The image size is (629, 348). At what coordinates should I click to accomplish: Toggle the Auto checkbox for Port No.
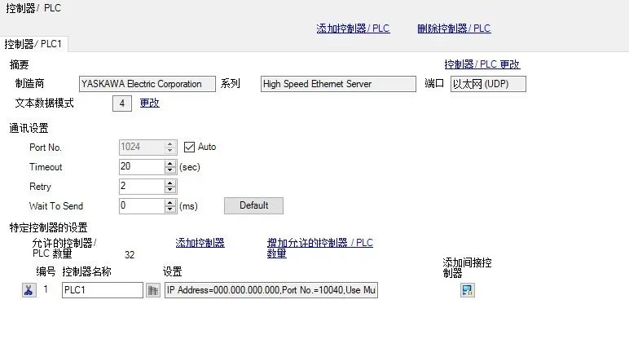pos(191,147)
